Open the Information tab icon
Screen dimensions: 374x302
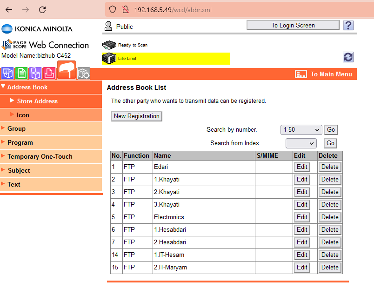coord(7,73)
